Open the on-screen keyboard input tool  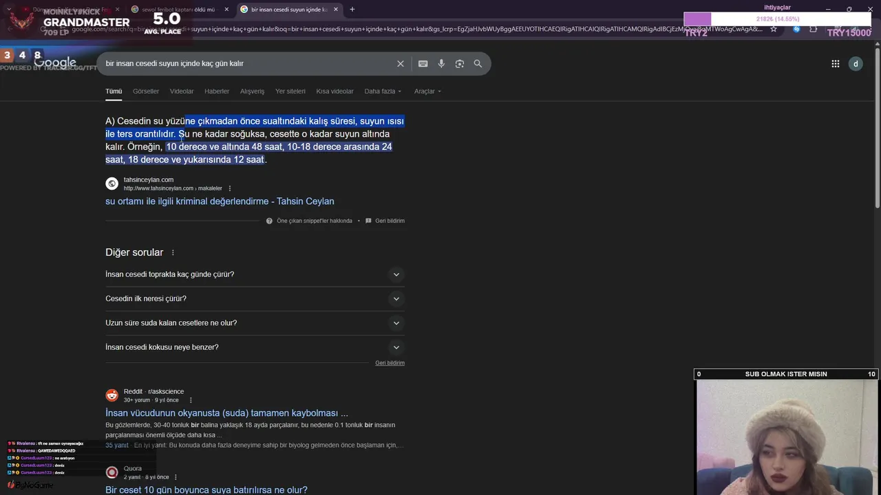[x=423, y=63]
